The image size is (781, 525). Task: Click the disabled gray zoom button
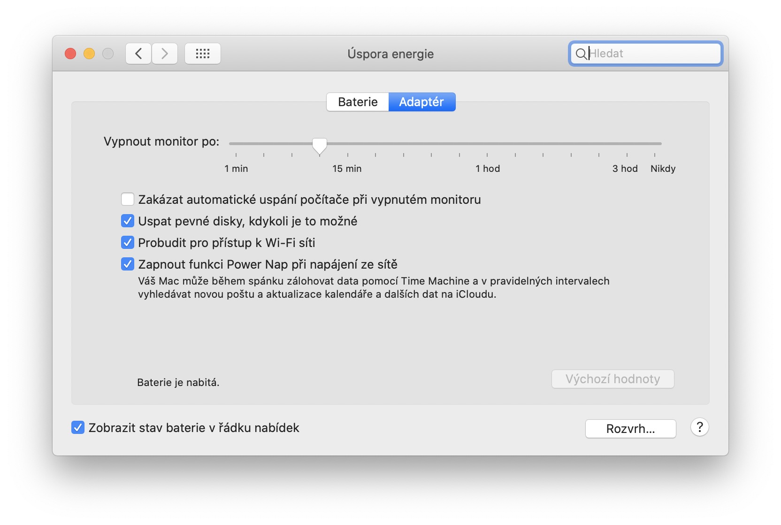[x=108, y=54]
